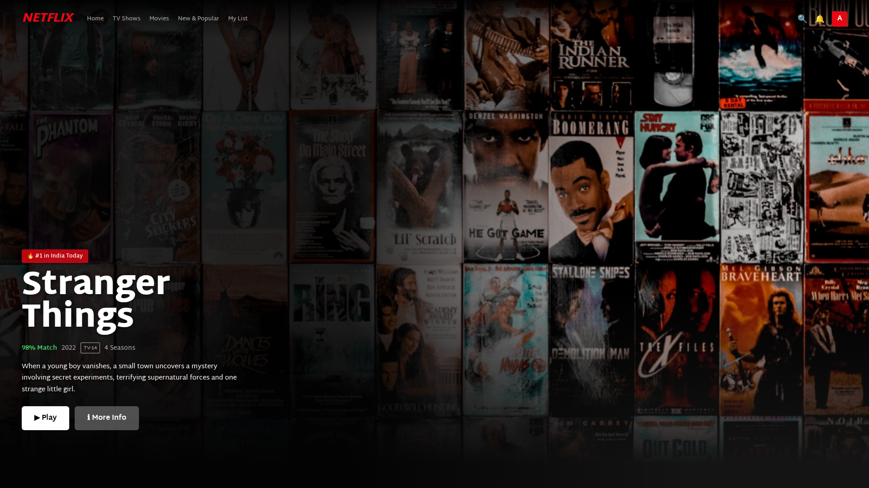Navigate to New & Popular
The height and width of the screenshot is (488, 869).
(198, 19)
